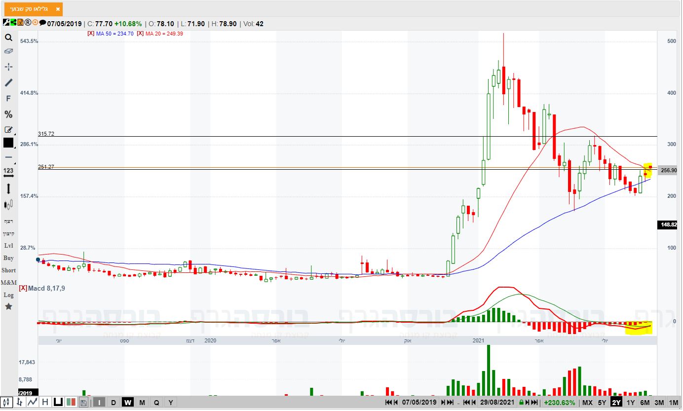Activate the crosshair cursor tool
Screen dimensions: 683x411
point(8,67)
